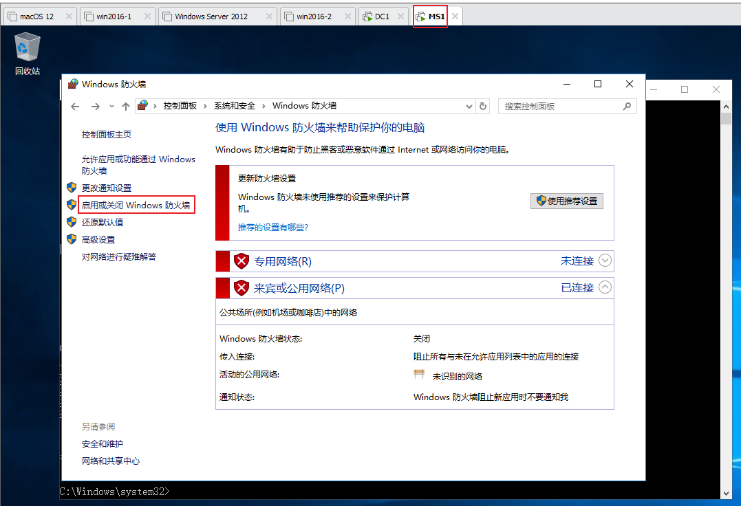Select 系统和安全 breadcrumb
This screenshot has width=741, height=506.
click(x=235, y=106)
